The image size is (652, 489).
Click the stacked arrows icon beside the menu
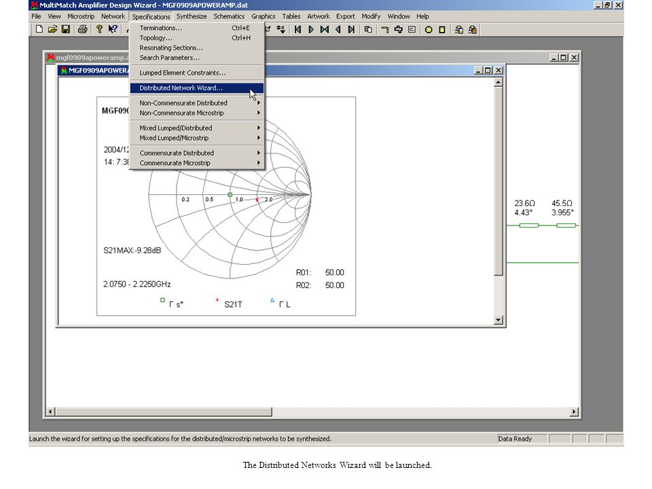point(281,29)
